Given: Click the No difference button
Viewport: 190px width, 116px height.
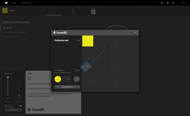Looking at the screenshot, I should pyautogui.click(x=67, y=87).
